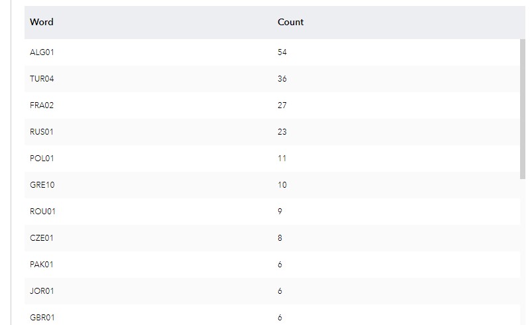This screenshot has height=325, width=532.
Task: Click the GBR01 word cell
Action: click(42, 317)
